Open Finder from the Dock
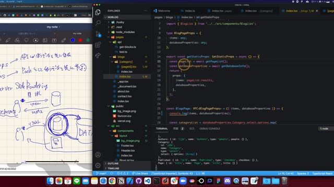This screenshot has height=187, width=334. click(50, 181)
